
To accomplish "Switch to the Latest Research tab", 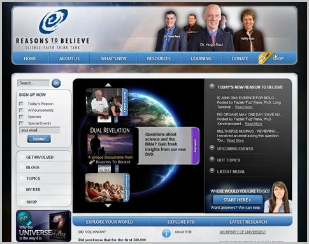I will [x=248, y=222].
